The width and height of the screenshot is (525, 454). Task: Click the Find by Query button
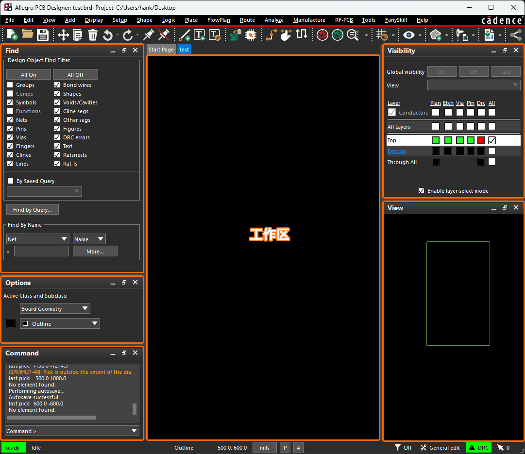pos(33,210)
